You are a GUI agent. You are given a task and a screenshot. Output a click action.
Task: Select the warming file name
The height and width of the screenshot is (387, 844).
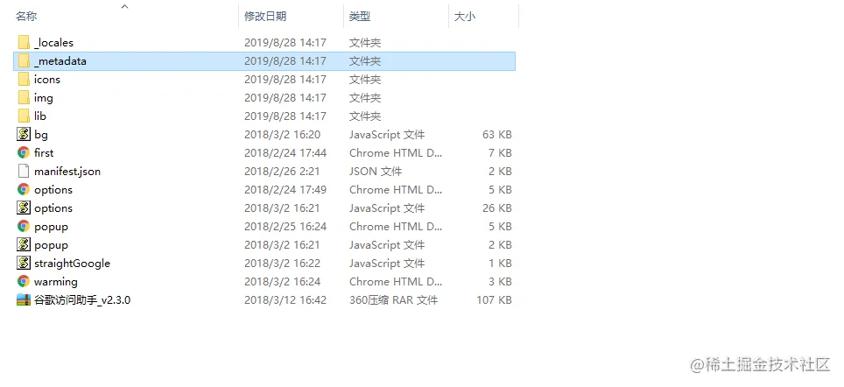pyautogui.click(x=55, y=282)
